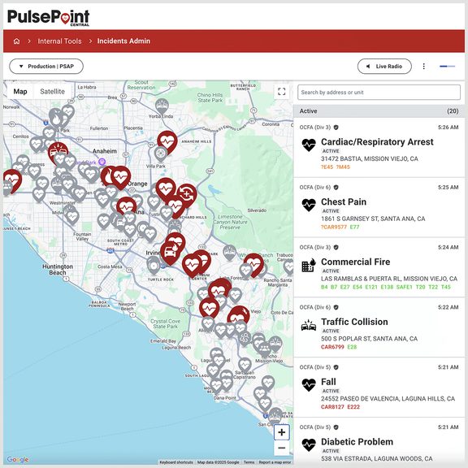
Task: Open Chest Pain incident
Action: tap(379, 208)
